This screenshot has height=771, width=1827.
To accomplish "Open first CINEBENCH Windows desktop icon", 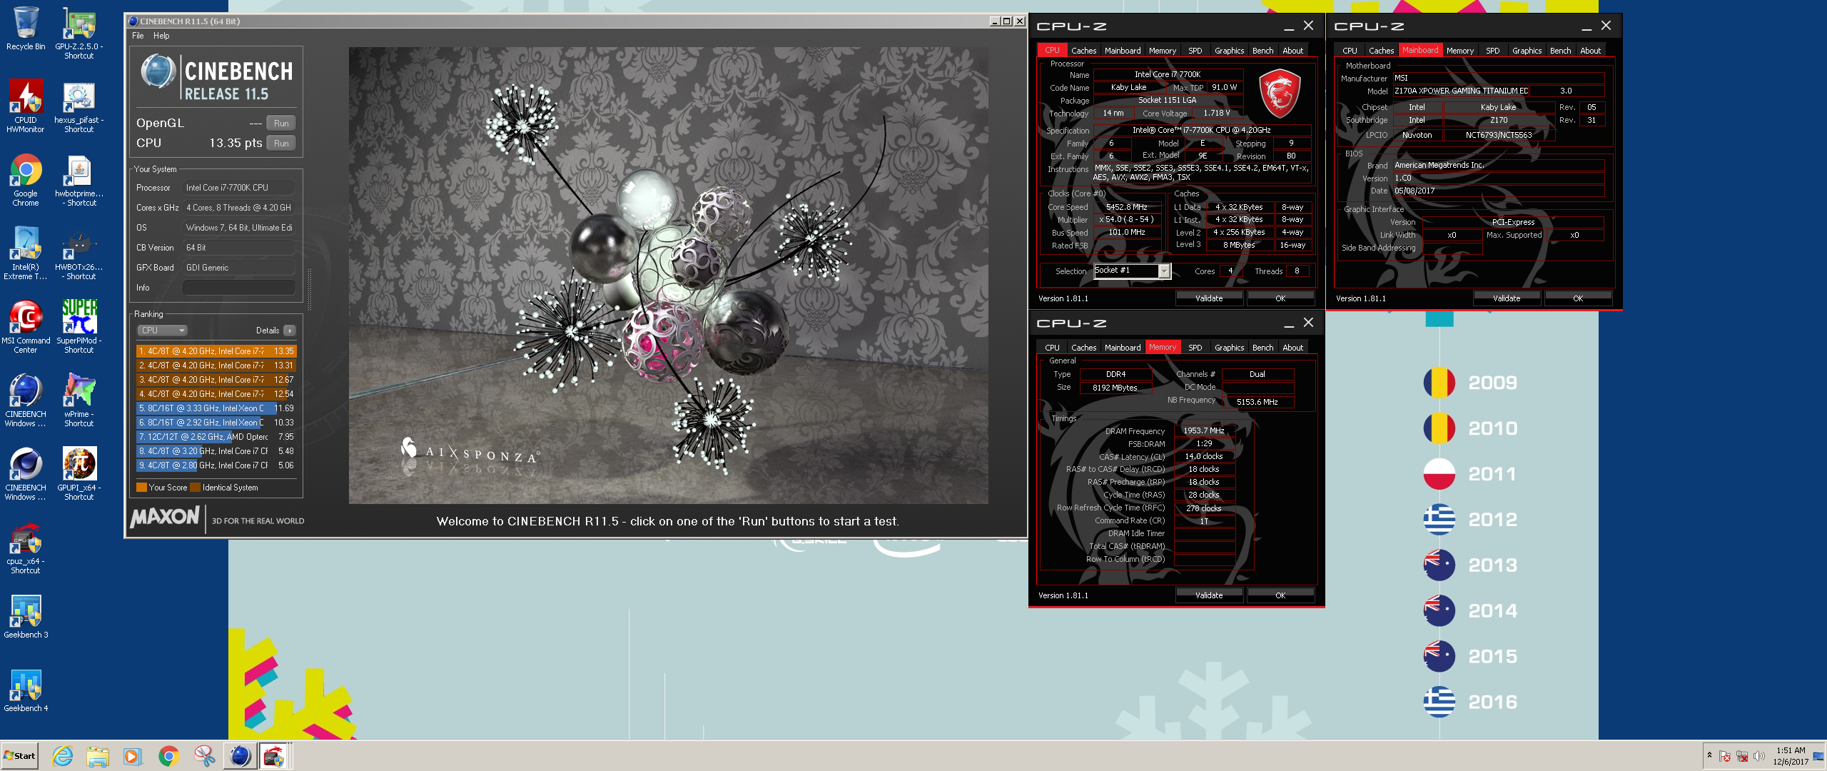I will point(26,400).
